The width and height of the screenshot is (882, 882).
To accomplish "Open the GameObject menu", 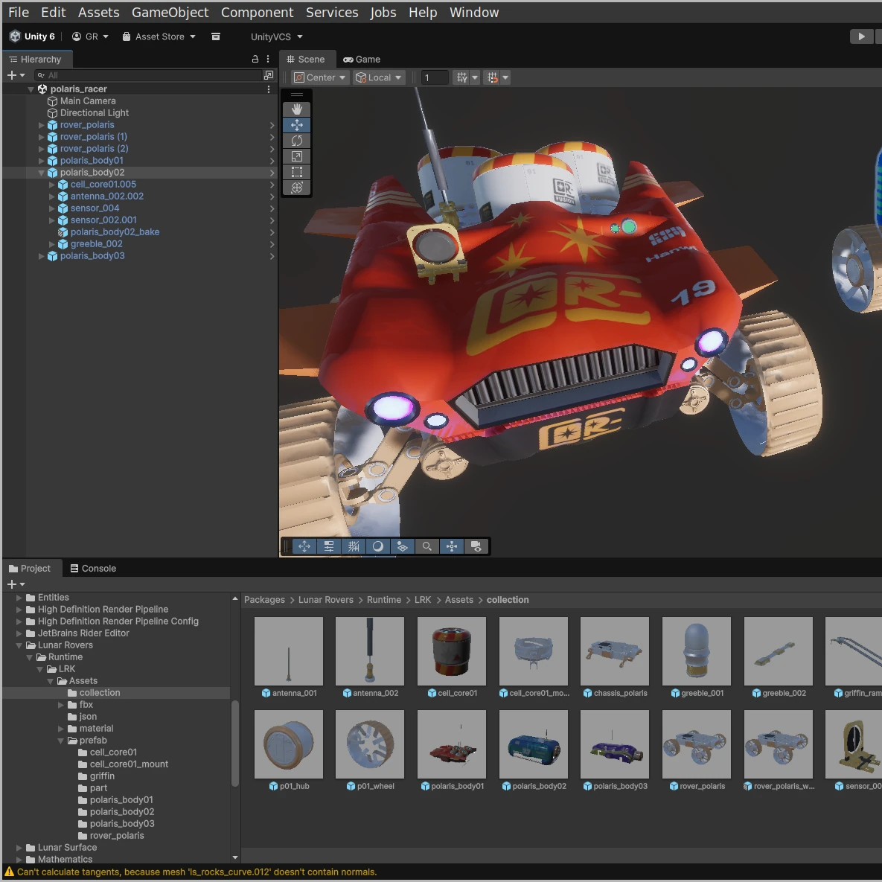I will [170, 13].
